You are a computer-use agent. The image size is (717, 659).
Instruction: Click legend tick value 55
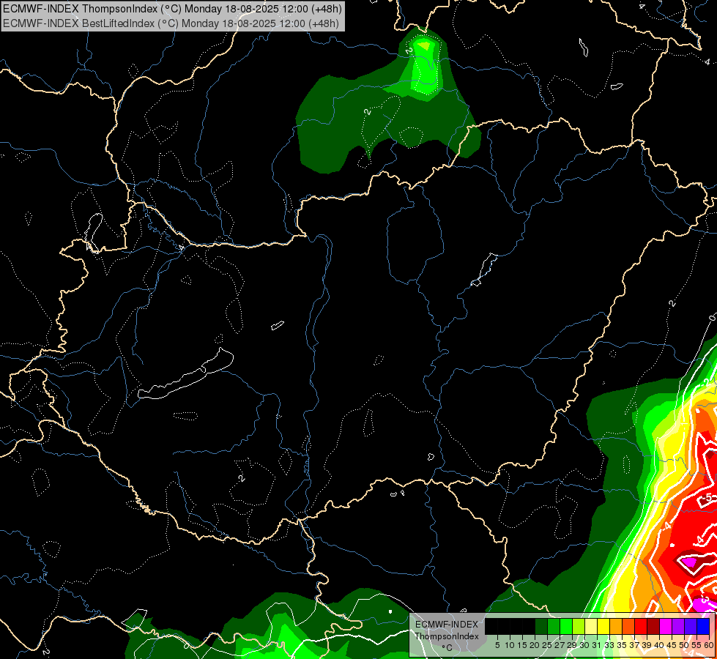(x=697, y=645)
